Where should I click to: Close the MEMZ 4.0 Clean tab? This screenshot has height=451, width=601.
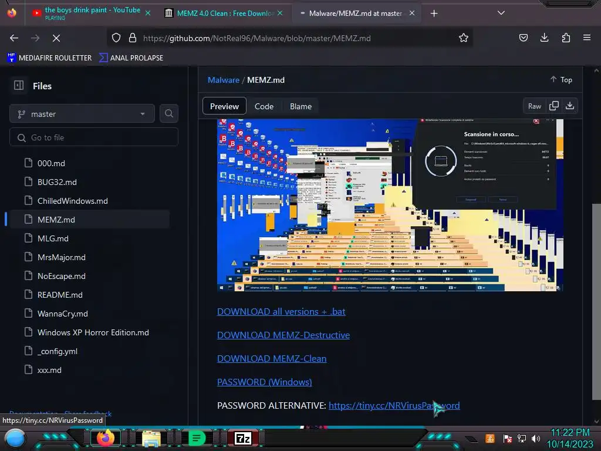280,13
